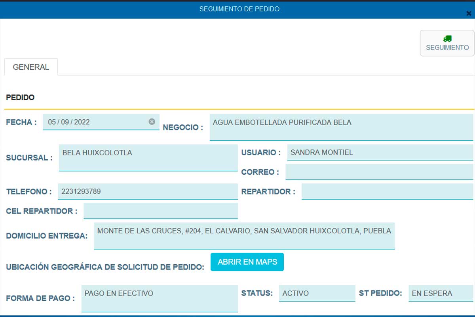475x317 pixels.
Task: Click the Telefono field 2231293789
Action: click(x=148, y=191)
